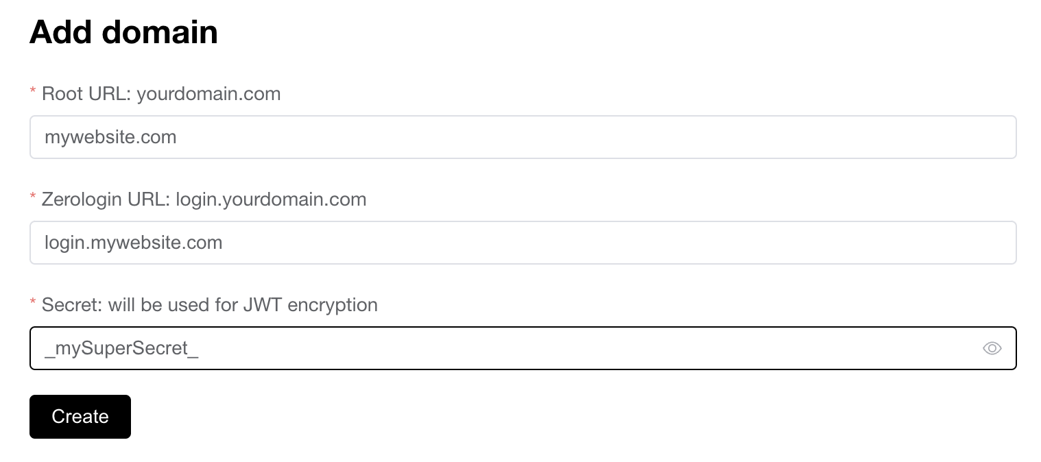This screenshot has width=1041, height=462.
Task: Place cursor in the Secret input field
Action: [x=480, y=348]
